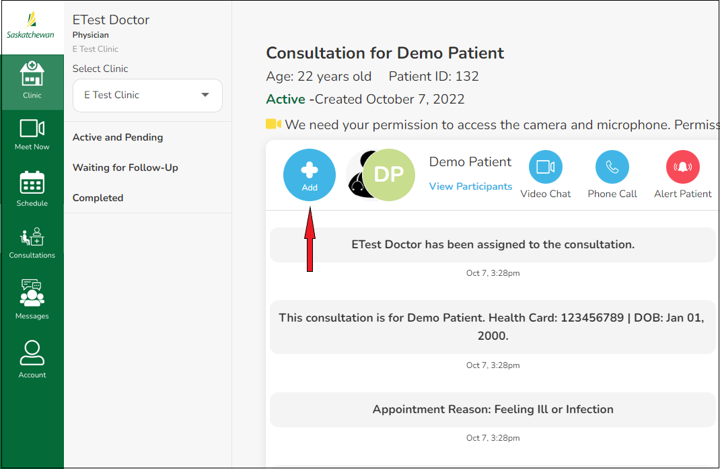Click the Appointment Reason message

(493, 409)
